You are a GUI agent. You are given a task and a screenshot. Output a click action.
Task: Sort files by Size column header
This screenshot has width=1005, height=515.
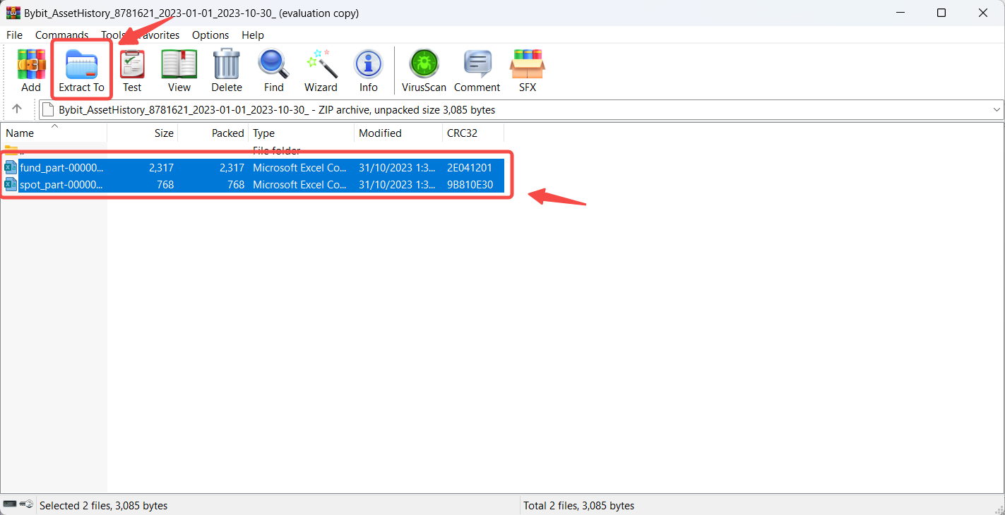pos(143,133)
